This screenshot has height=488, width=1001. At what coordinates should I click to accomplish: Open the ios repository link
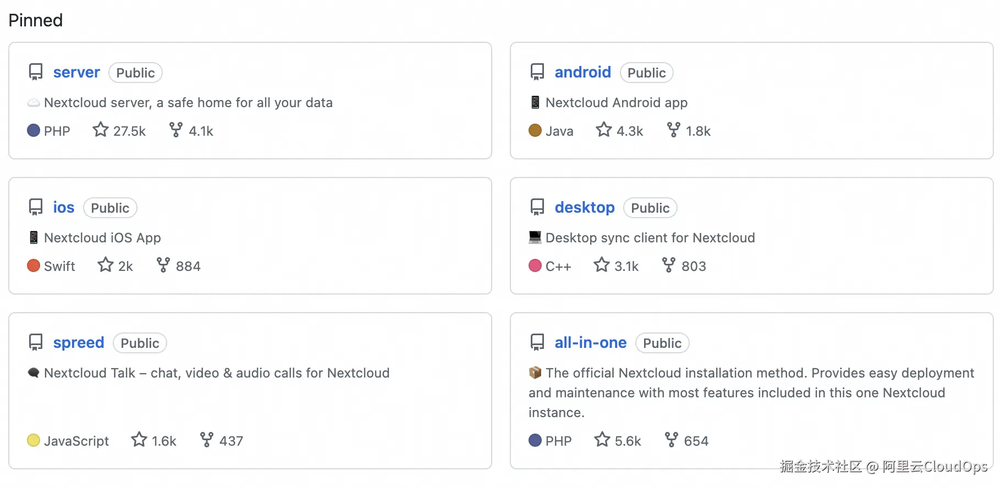pyautogui.click(x=63, y=208)
